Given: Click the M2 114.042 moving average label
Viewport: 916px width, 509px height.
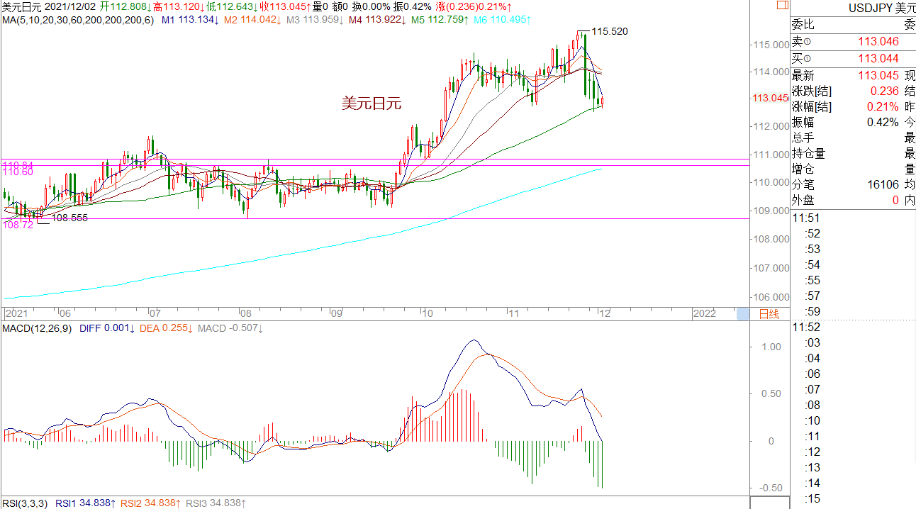Looking at the screenshot, I should point(252,19).
